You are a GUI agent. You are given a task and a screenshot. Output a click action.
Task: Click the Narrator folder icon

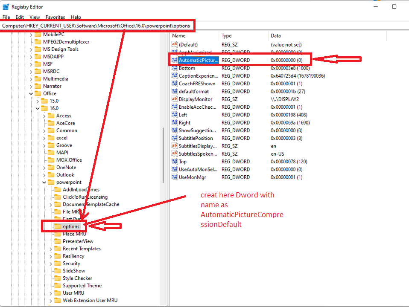tap(38, 86)
